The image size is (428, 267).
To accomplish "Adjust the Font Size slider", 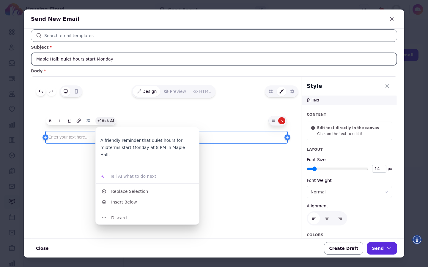I will tap(337, 169).
